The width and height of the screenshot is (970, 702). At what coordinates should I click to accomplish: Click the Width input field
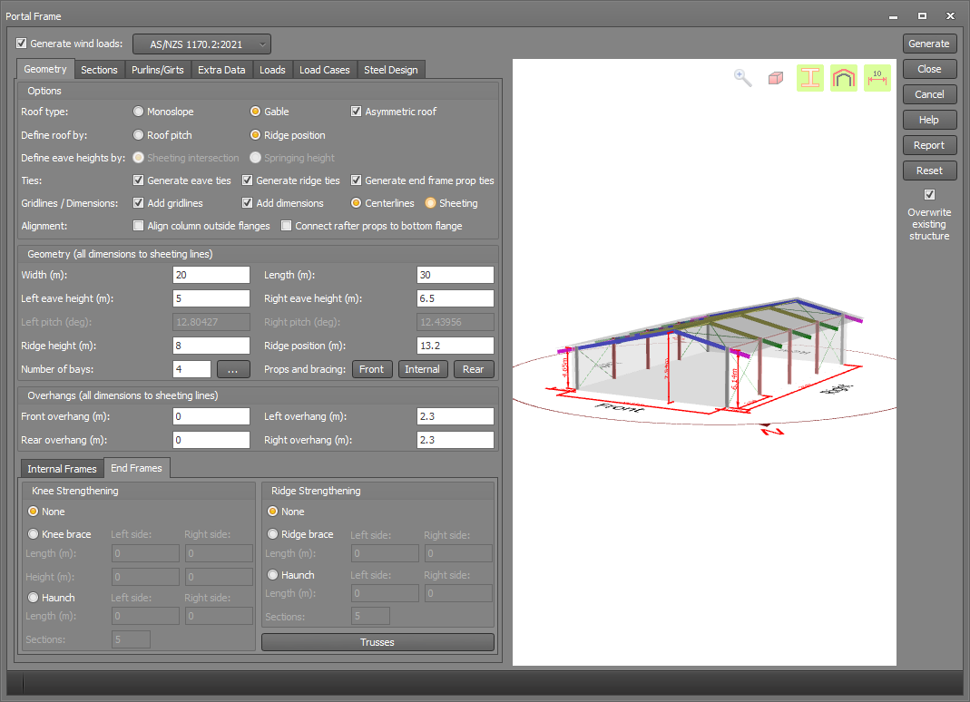(211, 274)
